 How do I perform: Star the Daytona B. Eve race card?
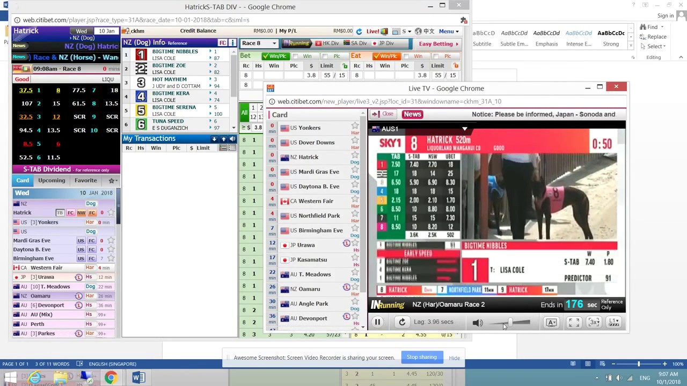point(111,250)
